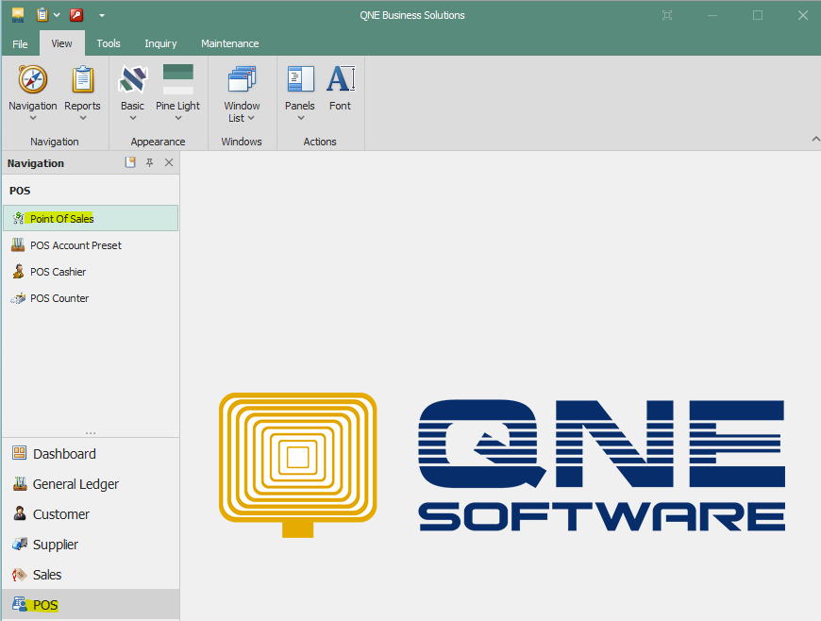This screenshot has width=821, height=621.
Task: Open the File menu tab
Action: [20, 44]
